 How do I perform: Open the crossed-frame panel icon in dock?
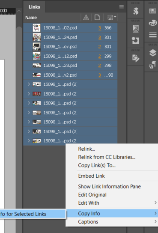[136, 29]
